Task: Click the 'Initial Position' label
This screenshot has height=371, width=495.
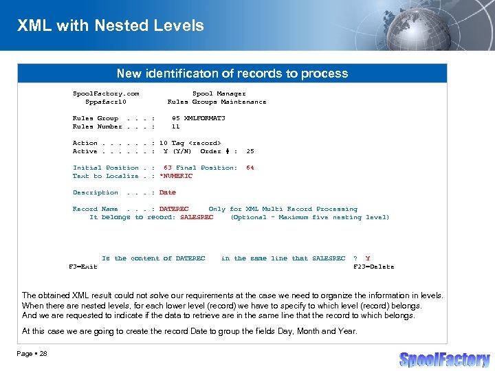Action: point(106,168)
